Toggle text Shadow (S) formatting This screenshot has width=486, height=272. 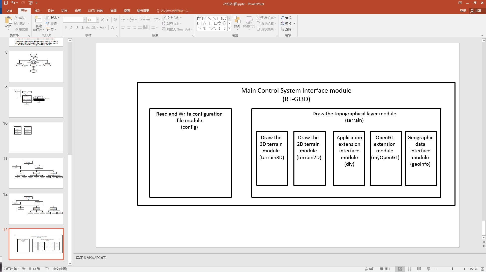pos(82,27)
